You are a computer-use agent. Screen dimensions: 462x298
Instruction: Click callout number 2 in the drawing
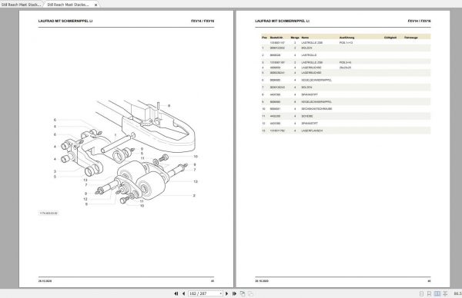tap(194, 195)
